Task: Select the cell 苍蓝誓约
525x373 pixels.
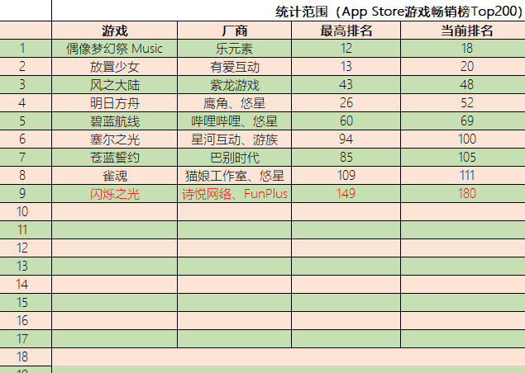Action: (115, 157)
